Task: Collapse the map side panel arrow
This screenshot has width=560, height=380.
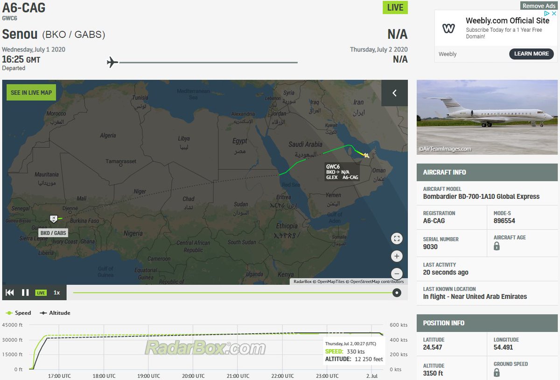Action: 394,93
